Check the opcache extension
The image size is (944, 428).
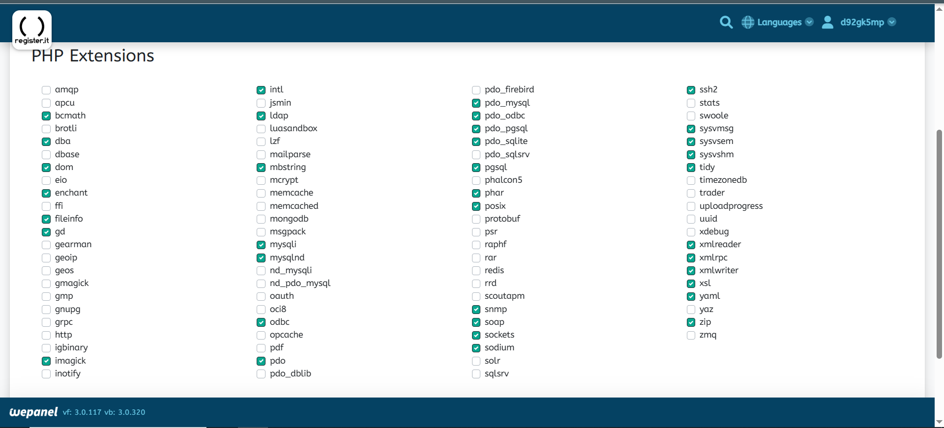pyautogui.click(x=261, y=335)
